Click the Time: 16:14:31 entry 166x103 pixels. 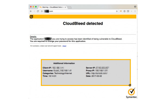50,76
